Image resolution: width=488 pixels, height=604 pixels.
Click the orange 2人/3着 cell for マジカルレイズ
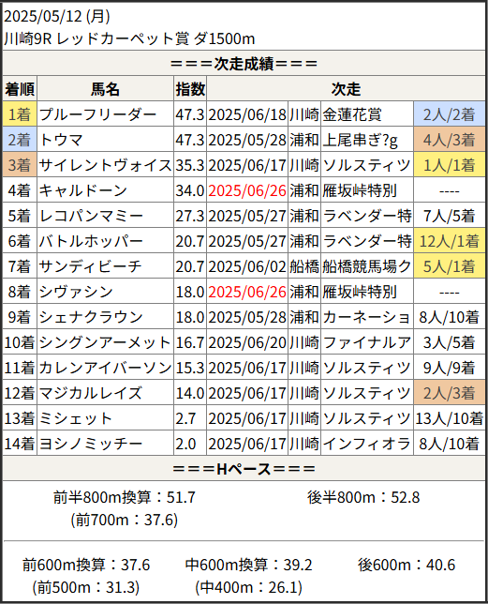click(x=450, y=393)
